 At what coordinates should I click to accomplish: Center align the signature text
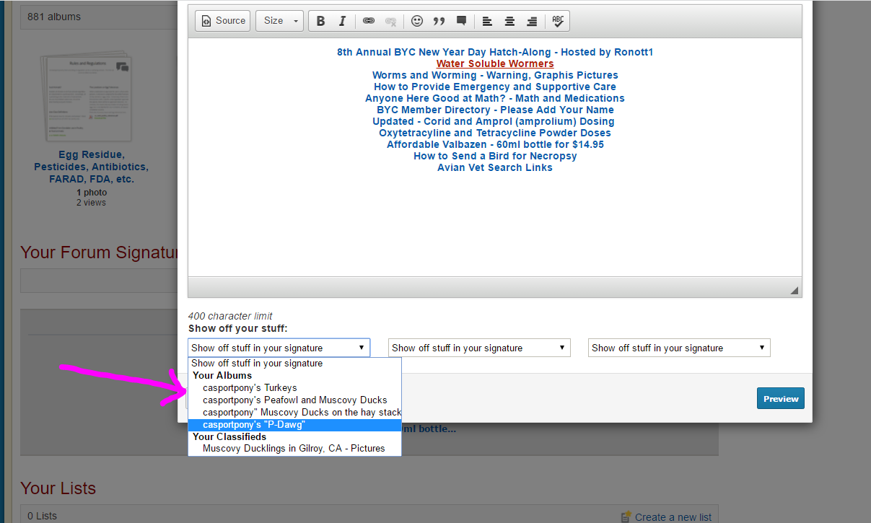[x=509, y=21]
